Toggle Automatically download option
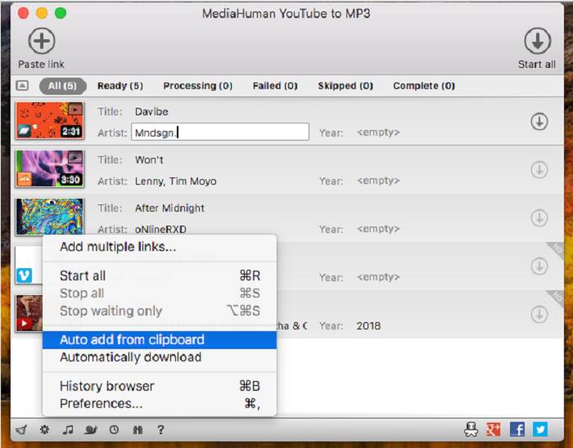 160,357
